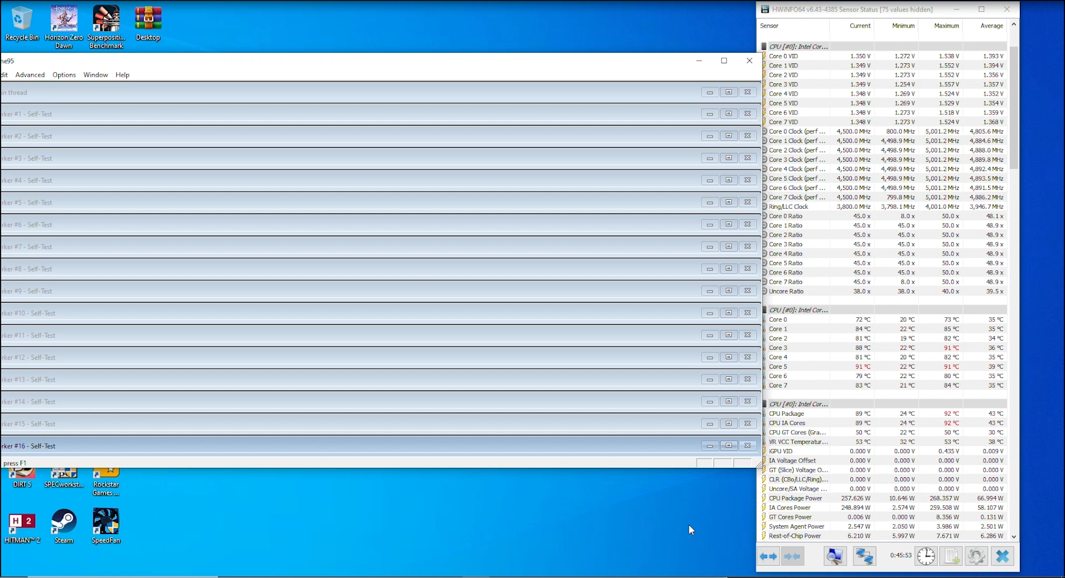Reset the sensor clock timer icon
Screen dimensions: 1065x578
coord(926,556)
